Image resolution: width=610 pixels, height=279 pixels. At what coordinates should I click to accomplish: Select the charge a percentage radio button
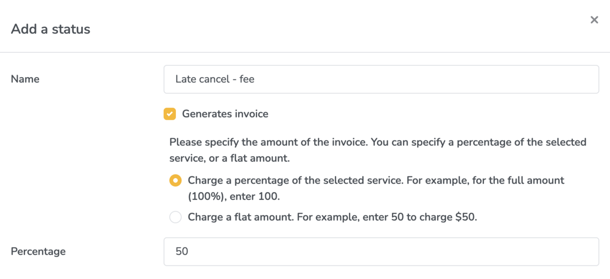point(175,181)
